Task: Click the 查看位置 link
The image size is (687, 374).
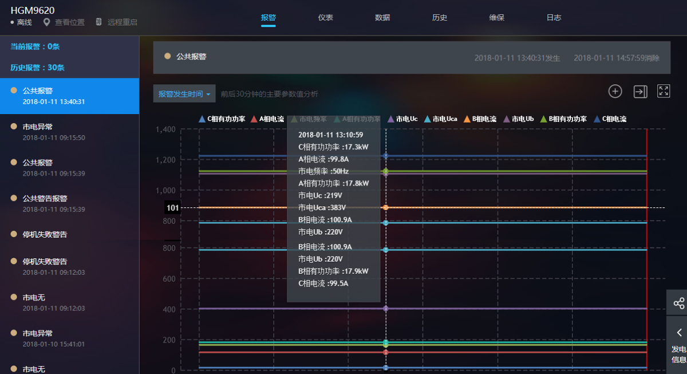Action: coord(69,22)
